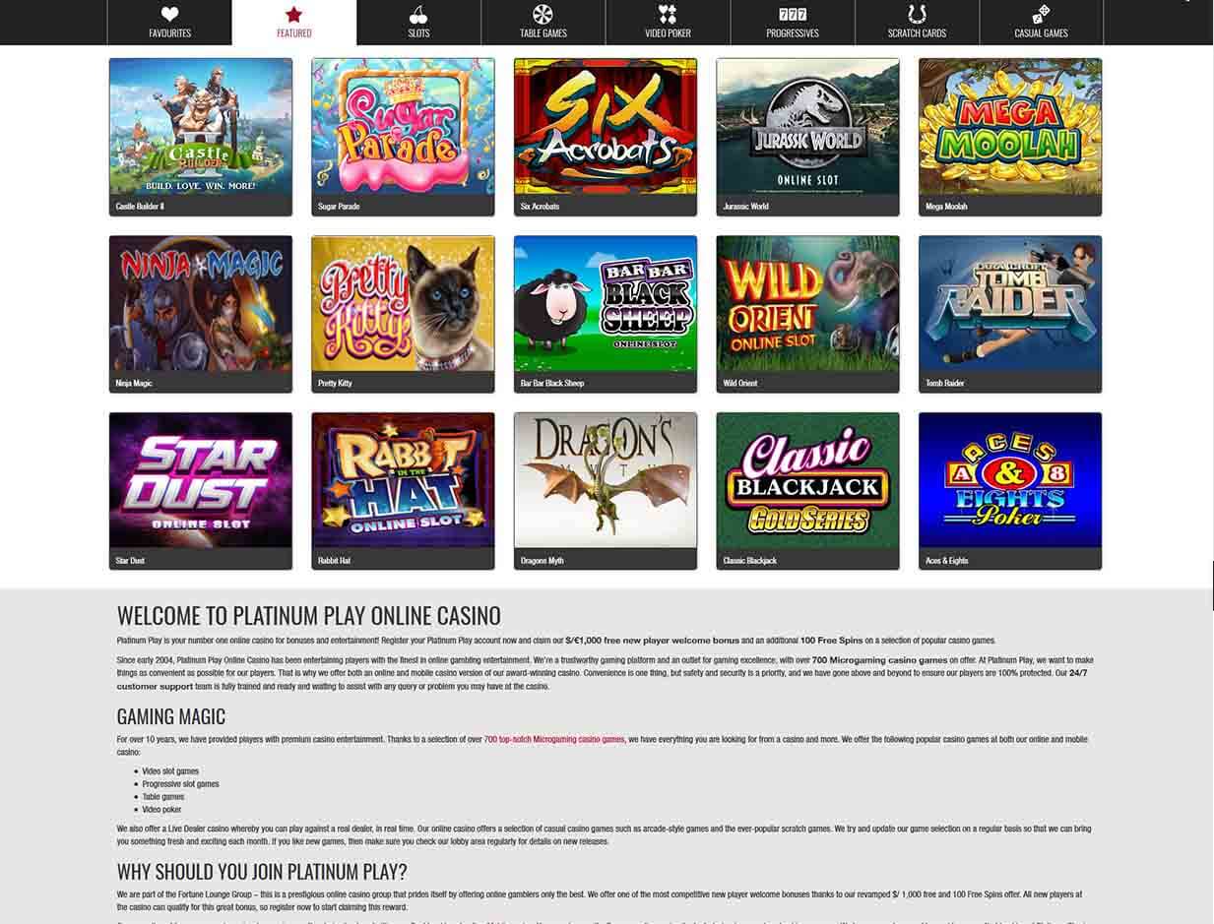The height and width of the screenshot is (924, 1214).
Task: Click the 'Wild Orient' caption text
Action: tap(740, 384)
